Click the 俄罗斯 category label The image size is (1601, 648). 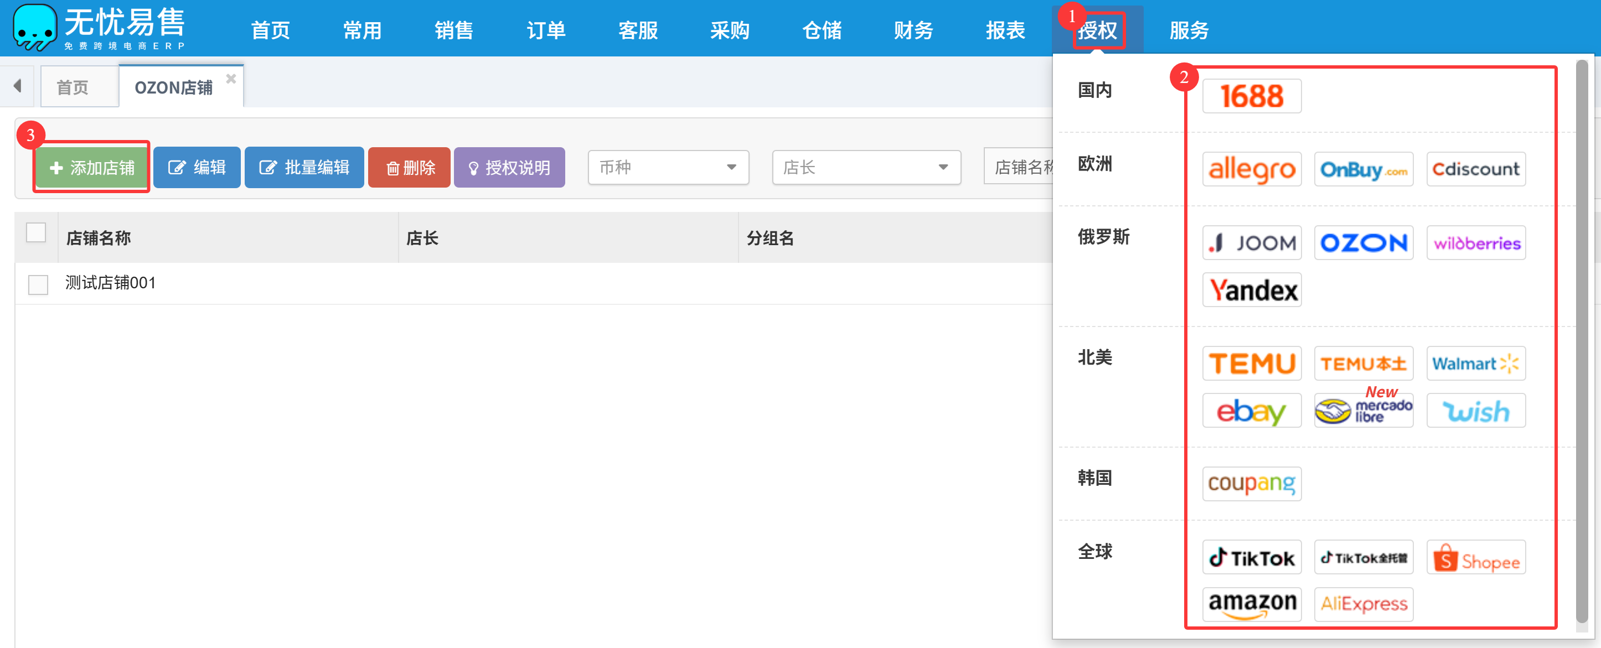pos(1103,237)
